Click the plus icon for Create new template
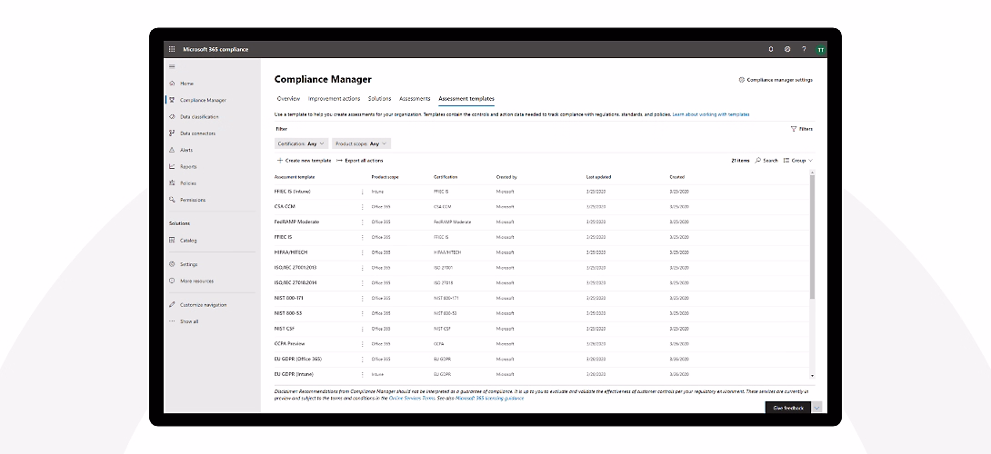This screenshot has width=991, height=454. click(x=280, y=161)
